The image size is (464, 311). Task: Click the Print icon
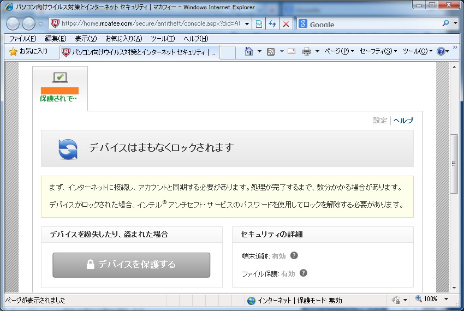pos(307,52)
